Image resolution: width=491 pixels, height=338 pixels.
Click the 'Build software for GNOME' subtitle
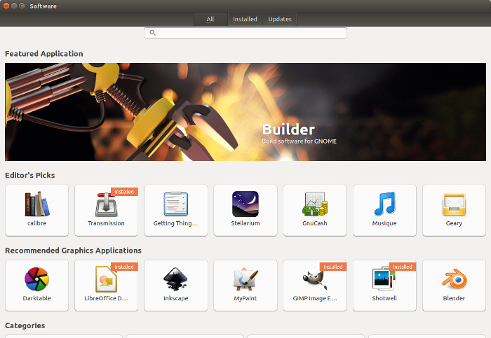(299, 141)
